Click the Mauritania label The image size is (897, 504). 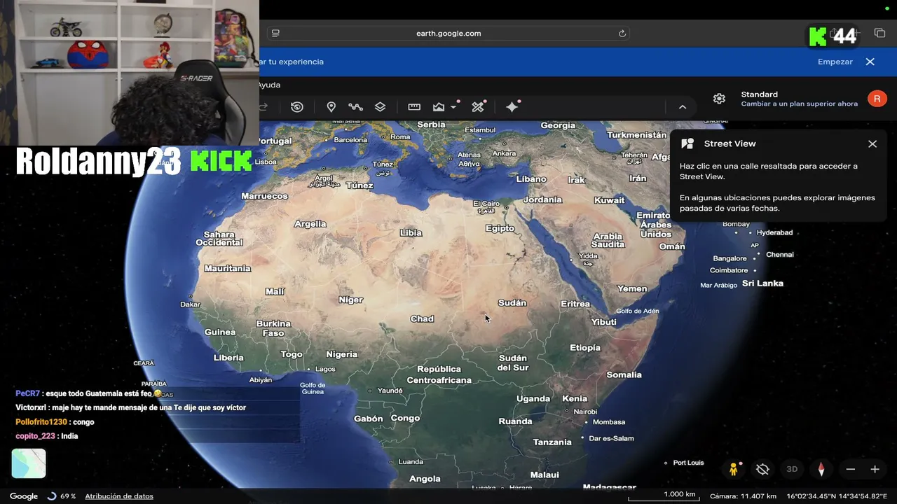228,268
